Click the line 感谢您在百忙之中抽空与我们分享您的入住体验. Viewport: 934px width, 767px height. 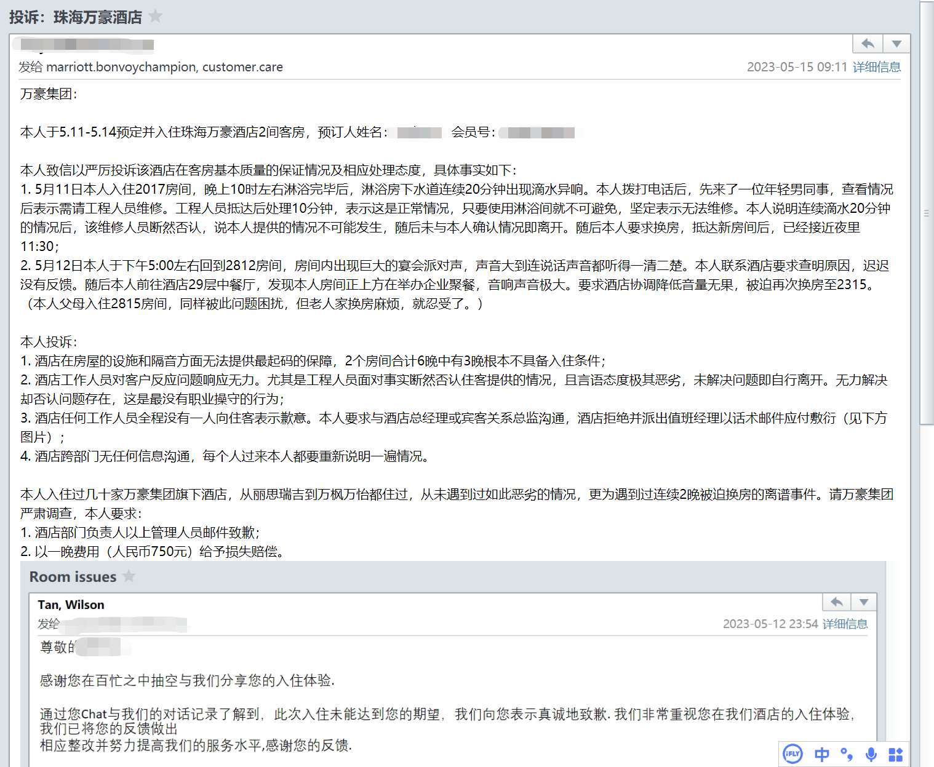click(188, 680)
